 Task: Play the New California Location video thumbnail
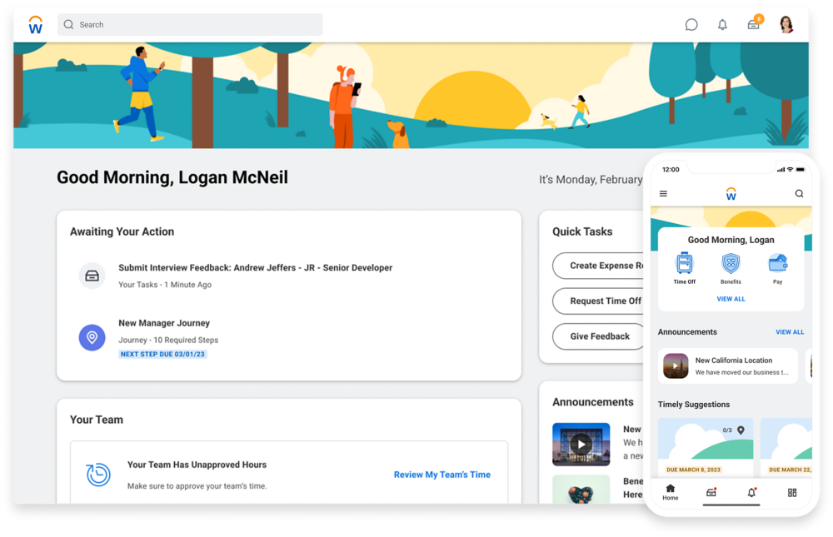(x=676, y=366)
